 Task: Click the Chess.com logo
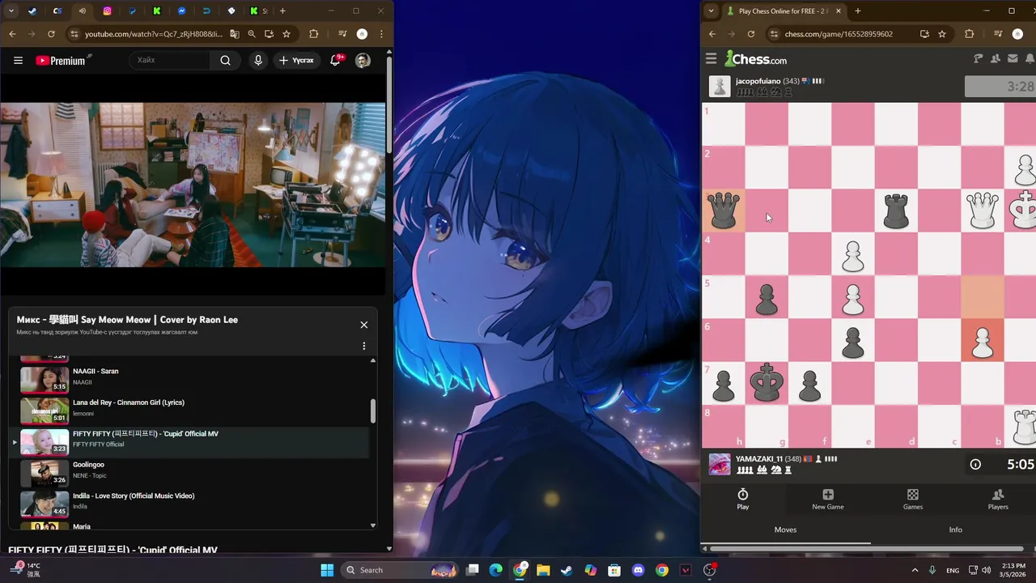click(756, 59)
